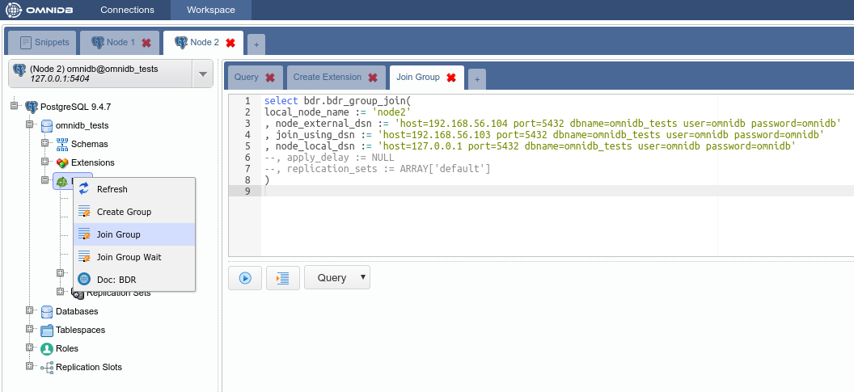This screenshot has height=392, width=854.
Task: Choose Create Group from context menu
Action: 124,212
